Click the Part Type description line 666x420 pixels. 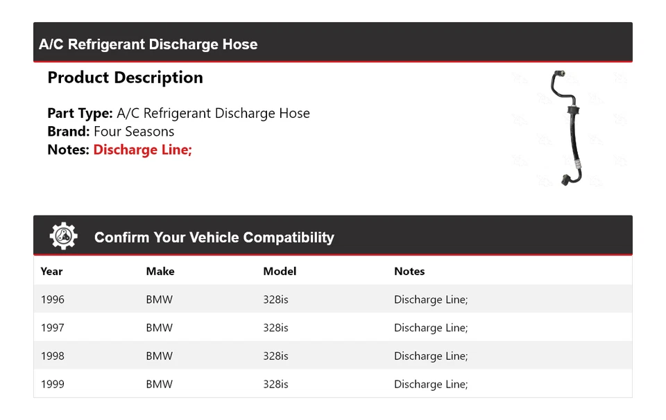pos(178,114)
